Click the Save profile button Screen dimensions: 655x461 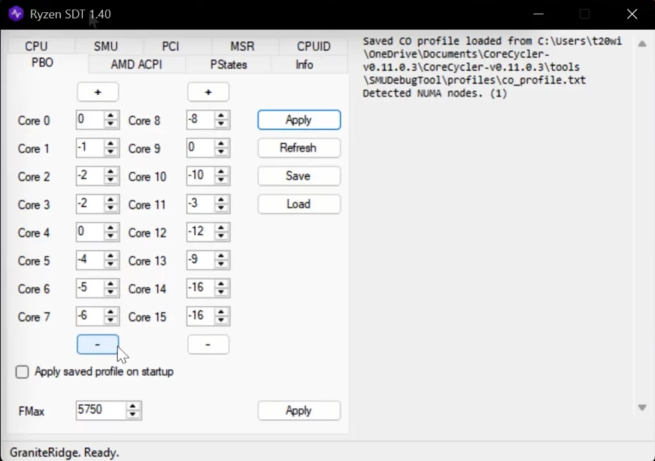(x=298, y=176)
